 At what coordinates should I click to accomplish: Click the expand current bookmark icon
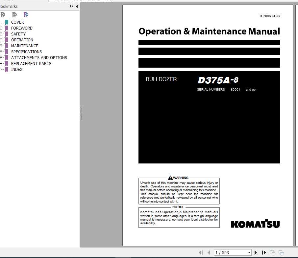26,15
